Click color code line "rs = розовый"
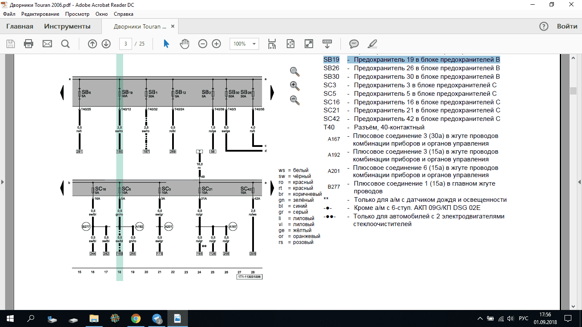582x327 pixels. click(296, 242)
